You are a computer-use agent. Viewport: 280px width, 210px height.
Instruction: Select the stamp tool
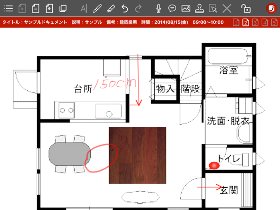pyautogui.click(x=199, y=9)
